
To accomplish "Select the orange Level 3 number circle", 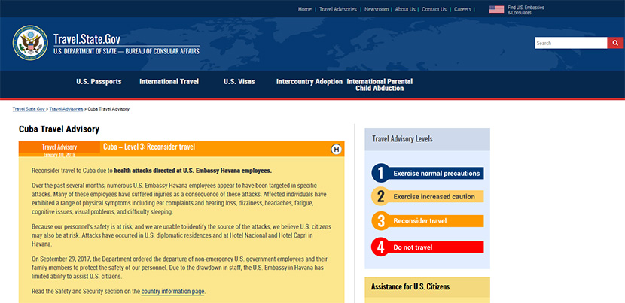I will click(381, 221).
